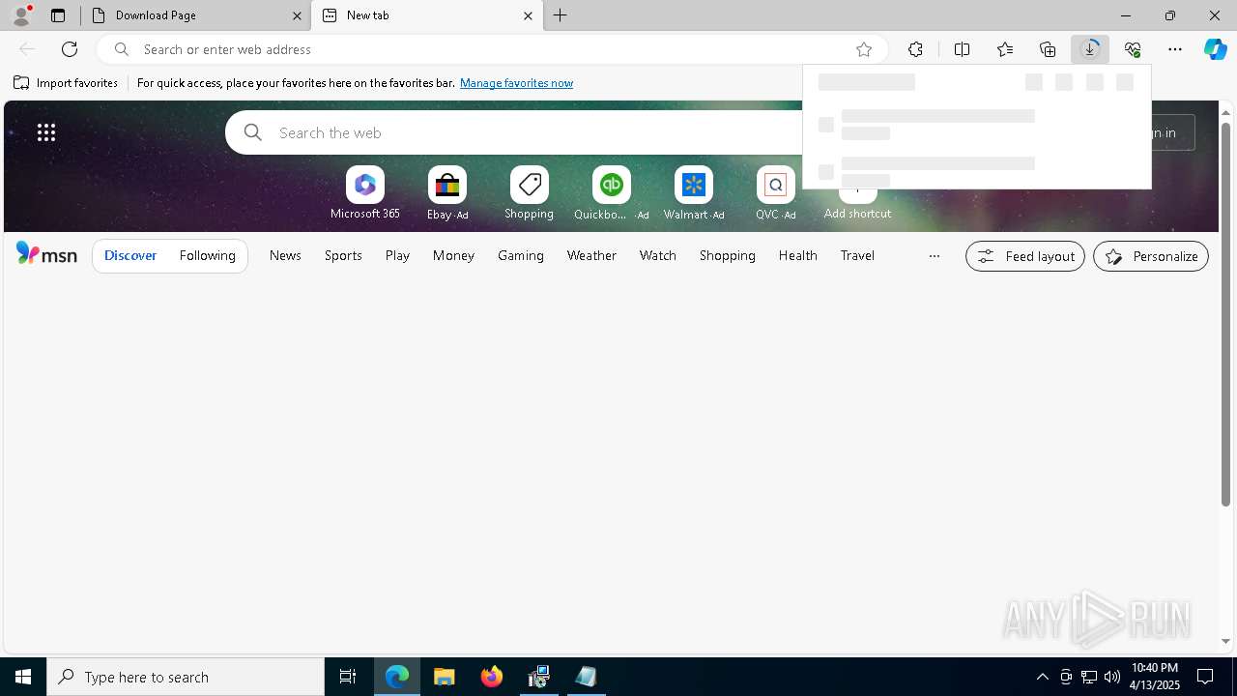This screenshot has width=1237, height=696.
Task: Select the Following feed tab
Action: pos(208,255)
